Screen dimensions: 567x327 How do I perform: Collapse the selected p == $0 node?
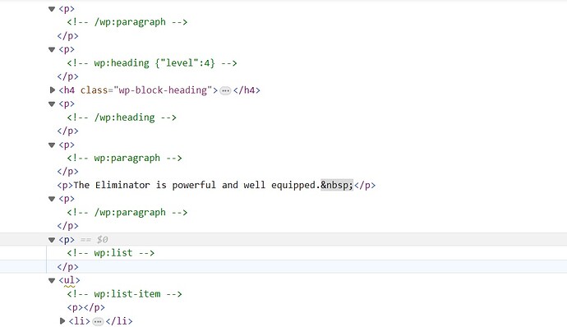click(x=52, y=240)
